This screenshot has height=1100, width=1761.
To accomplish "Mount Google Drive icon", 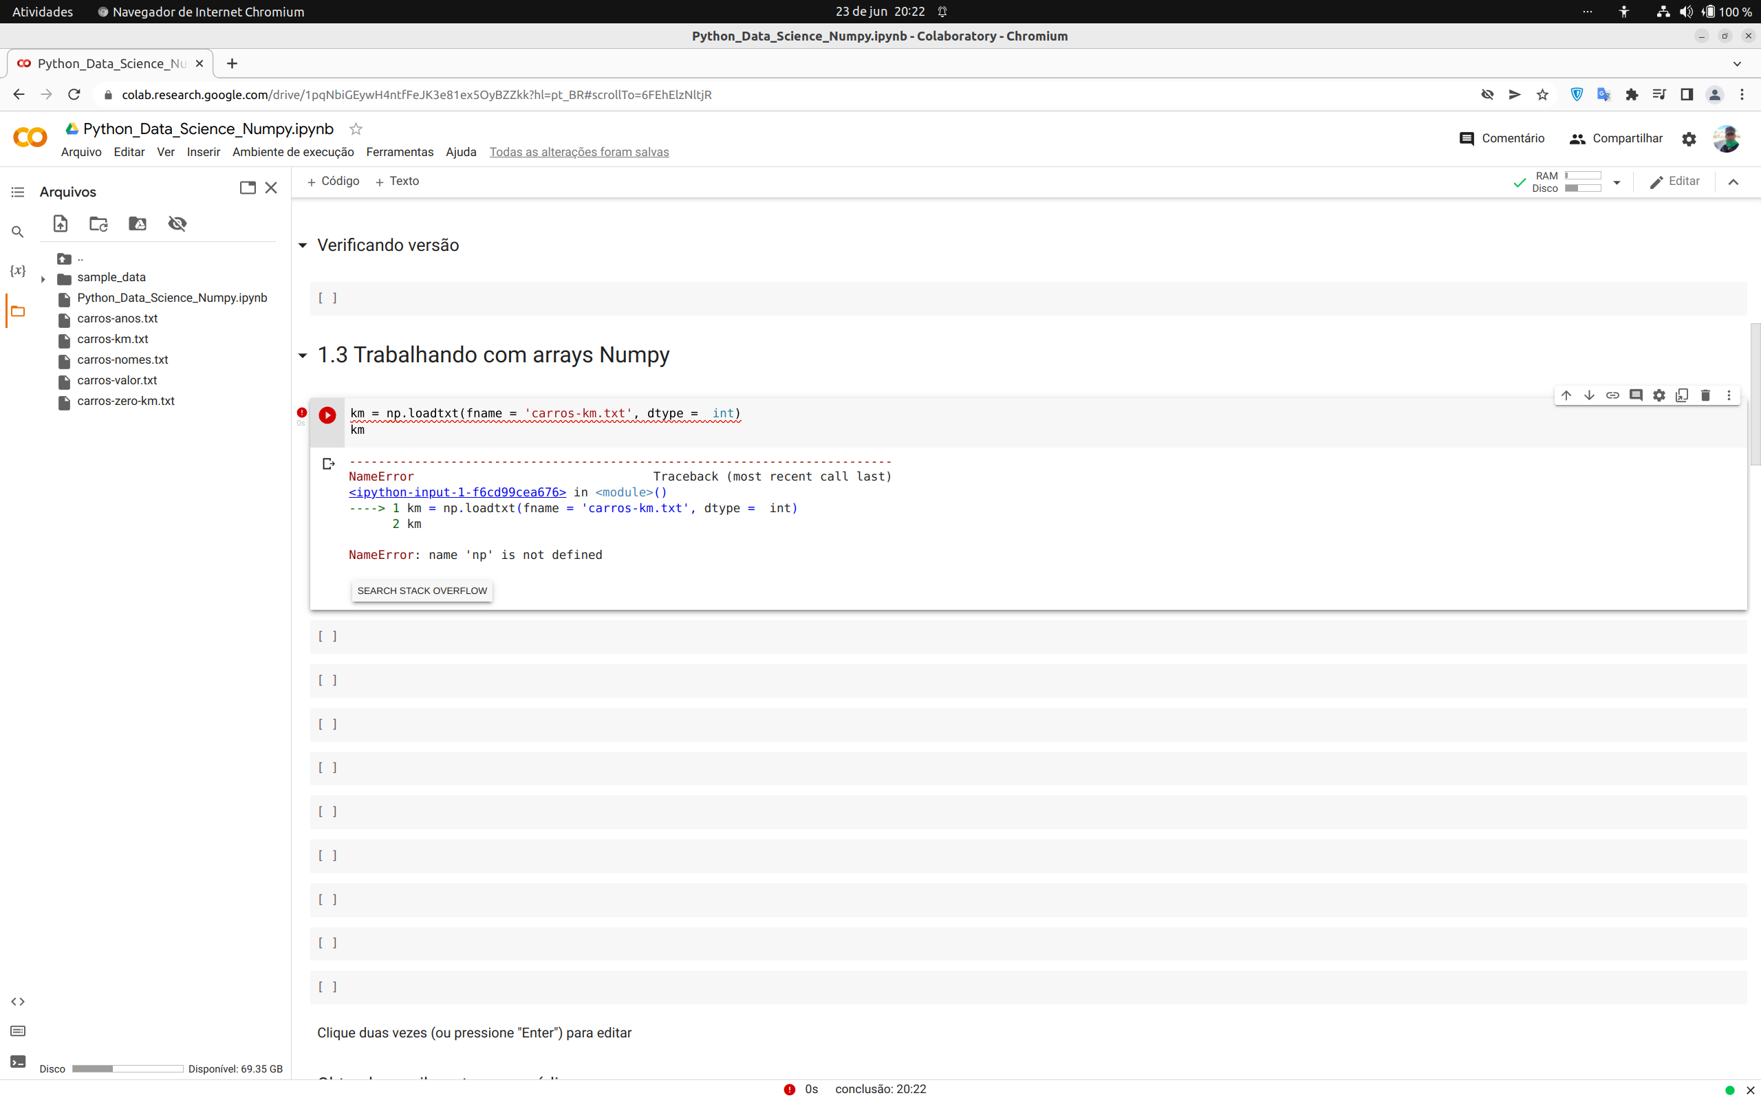I will 138,223.
